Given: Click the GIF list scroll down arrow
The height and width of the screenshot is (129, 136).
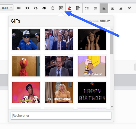Looking at the screenshot, I should 112,107.
